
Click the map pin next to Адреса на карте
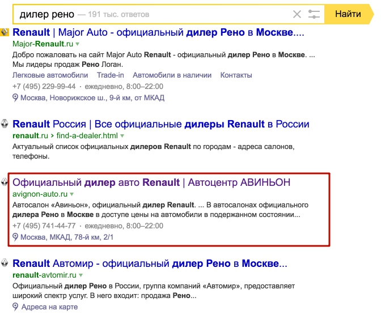[x=15, y=307]
